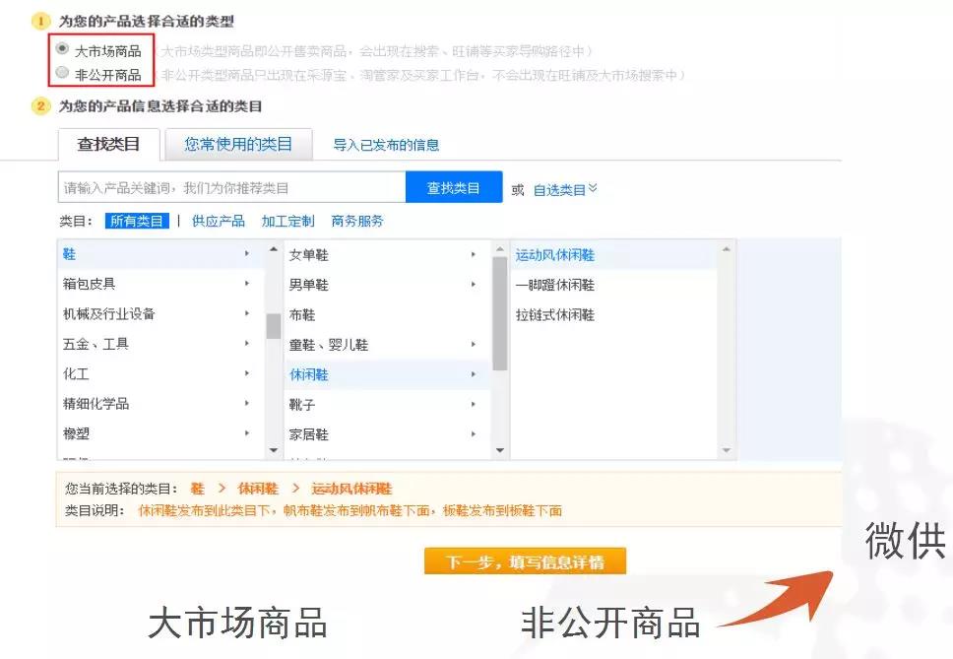Expand the 自选类目 dropdown
The height and width of the screenshot is (659, 953).
(x=565, y=189)
